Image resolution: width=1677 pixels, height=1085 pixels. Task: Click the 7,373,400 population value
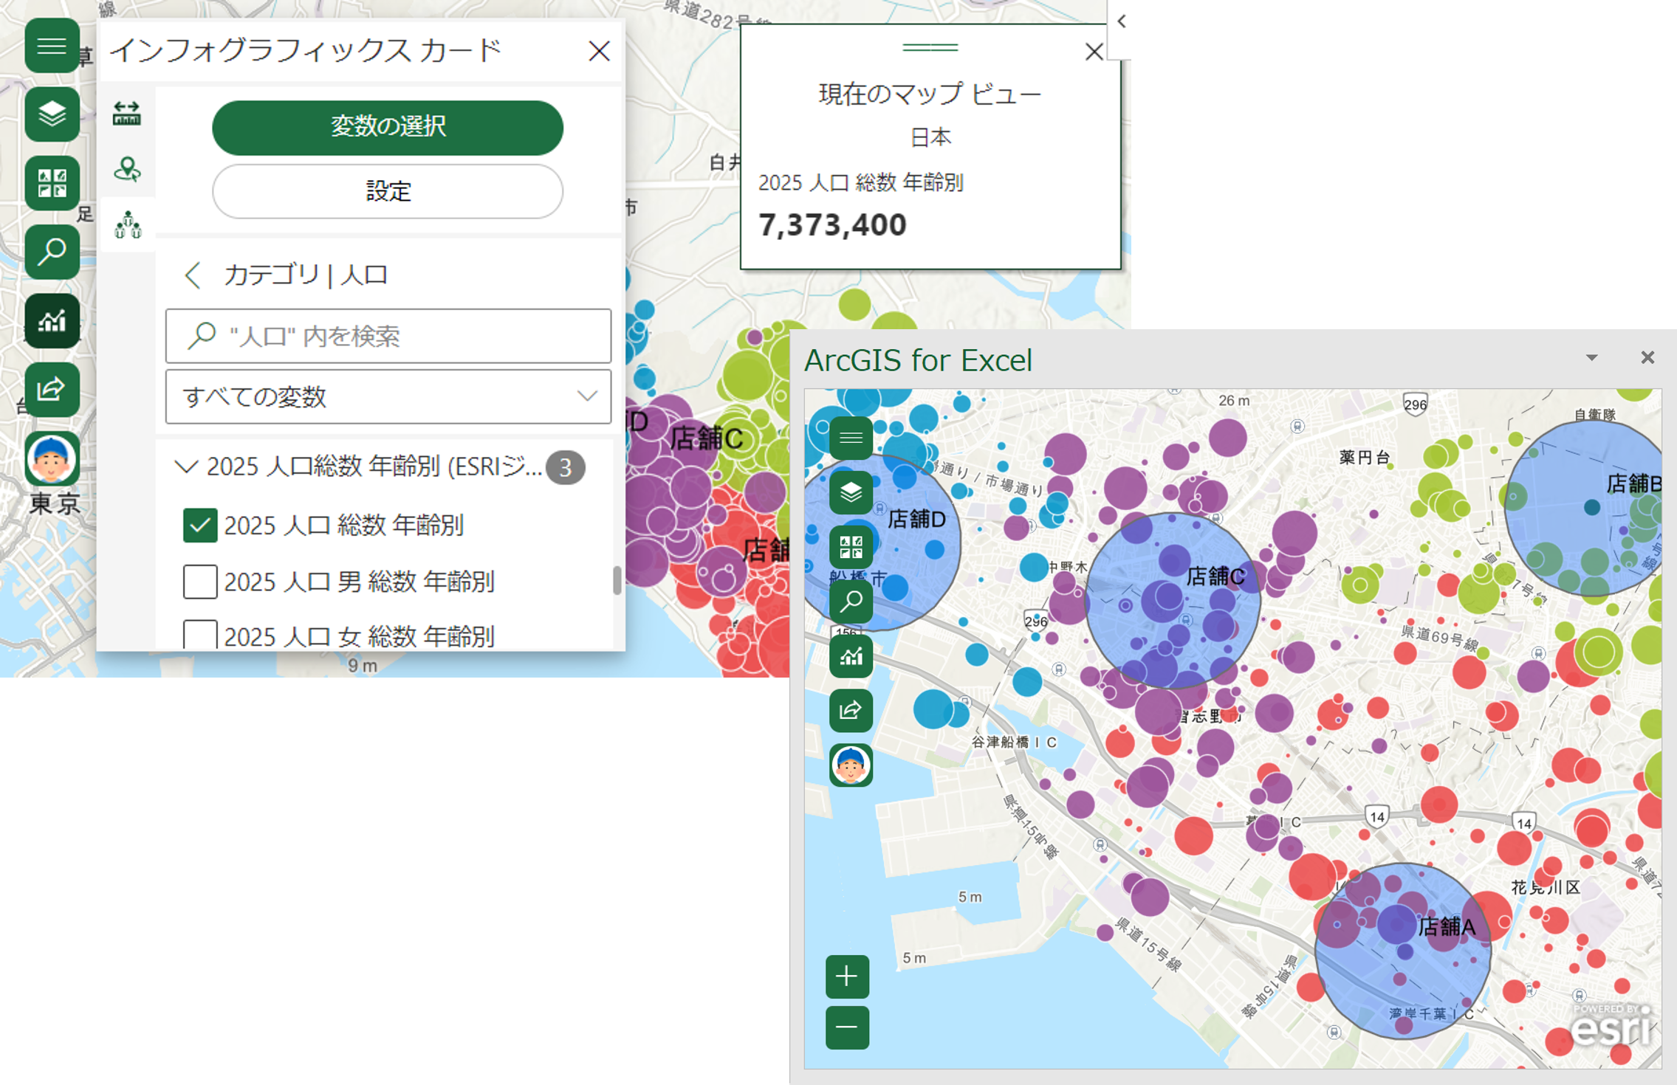pos(832,225)
